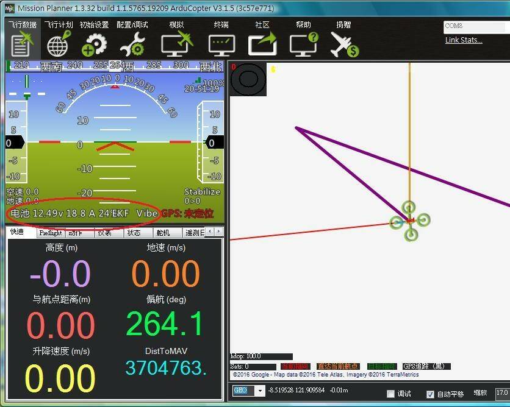Select the Preflight tab

tap(51, 233)
